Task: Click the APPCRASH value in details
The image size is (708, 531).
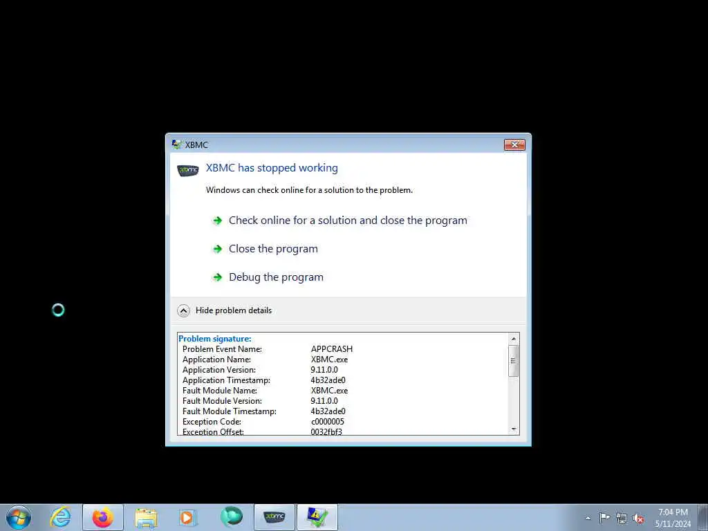Action: (332, 349)
